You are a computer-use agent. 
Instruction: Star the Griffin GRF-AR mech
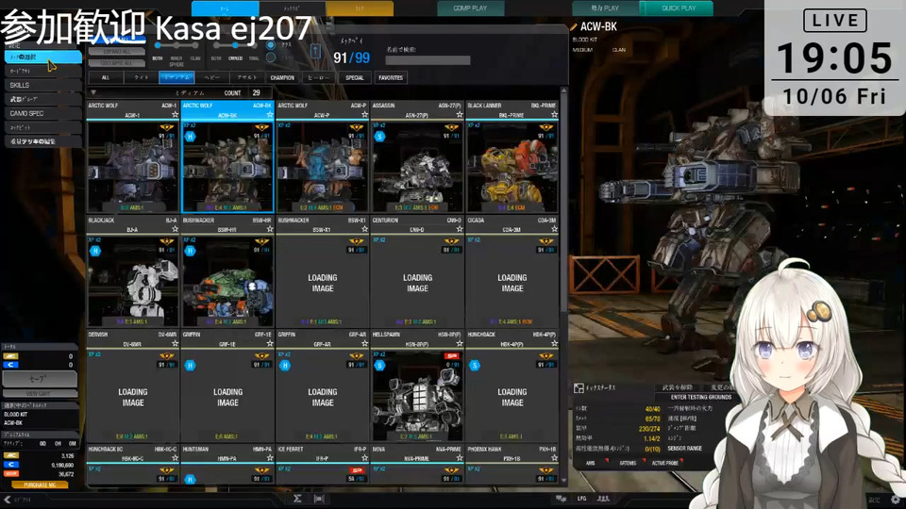click(x=364, y=343)
